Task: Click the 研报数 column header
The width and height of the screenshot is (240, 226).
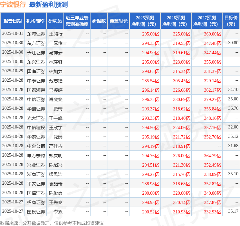Action: [99, 21]
